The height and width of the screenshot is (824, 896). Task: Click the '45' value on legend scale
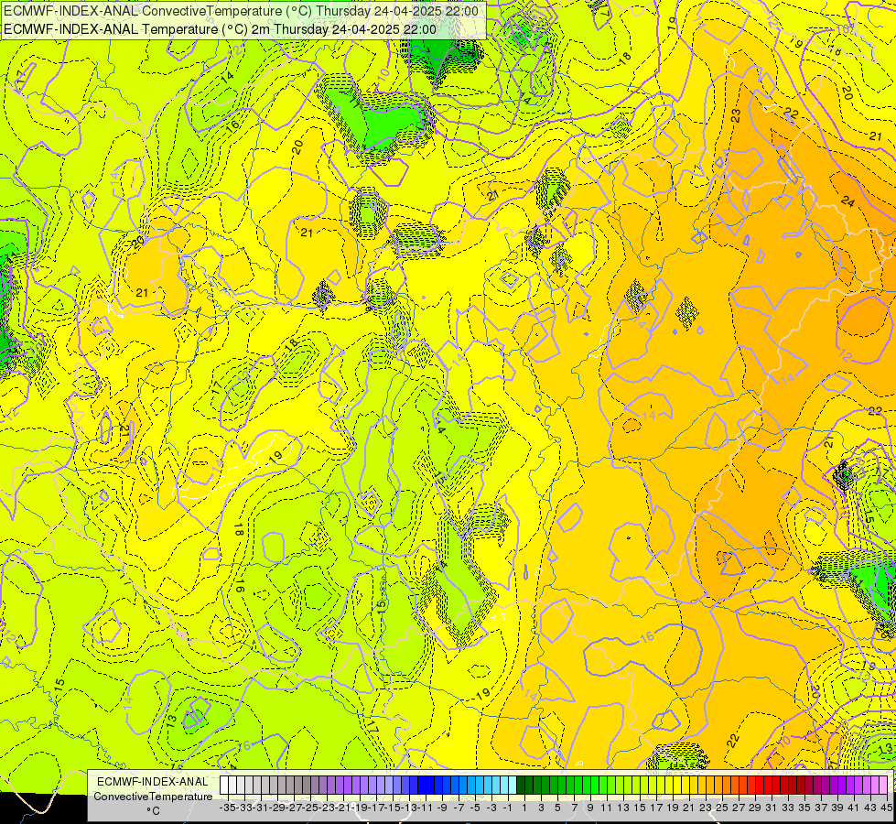(886, 808)
